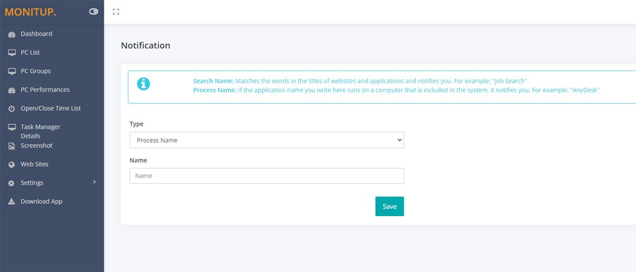Click the PC Performances gauge icon
This screenshot has height=272, width=636.
tap(11, 90)
